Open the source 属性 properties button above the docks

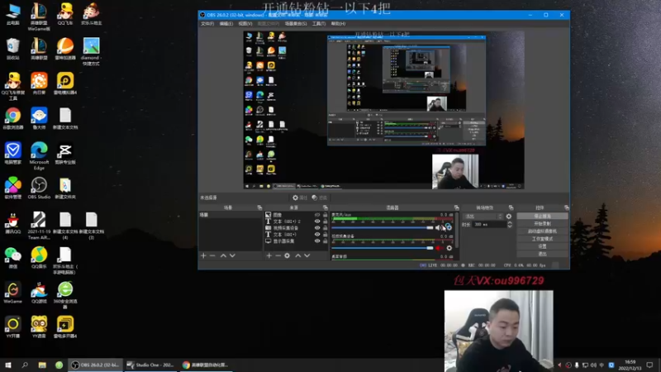pos(300,198)
